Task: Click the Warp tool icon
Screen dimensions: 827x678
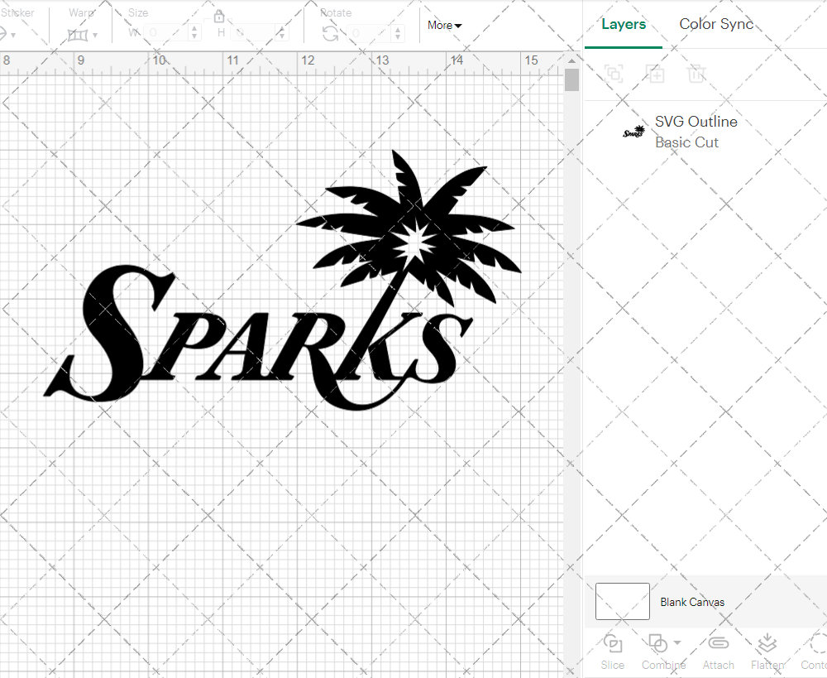Action: (76, 34)
